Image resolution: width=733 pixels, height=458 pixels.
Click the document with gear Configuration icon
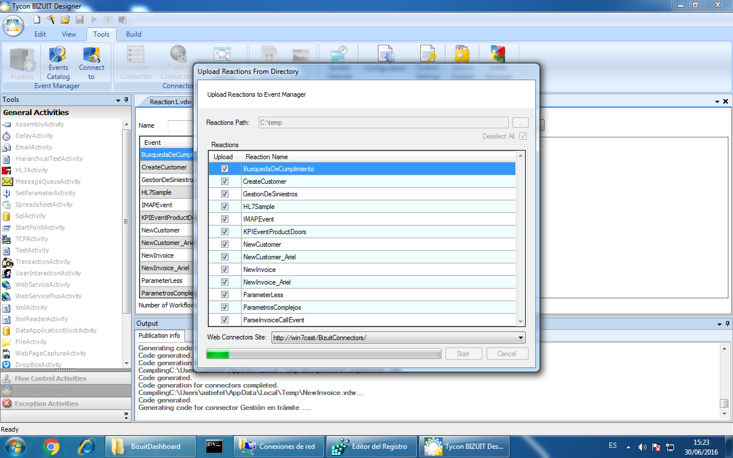386,54
